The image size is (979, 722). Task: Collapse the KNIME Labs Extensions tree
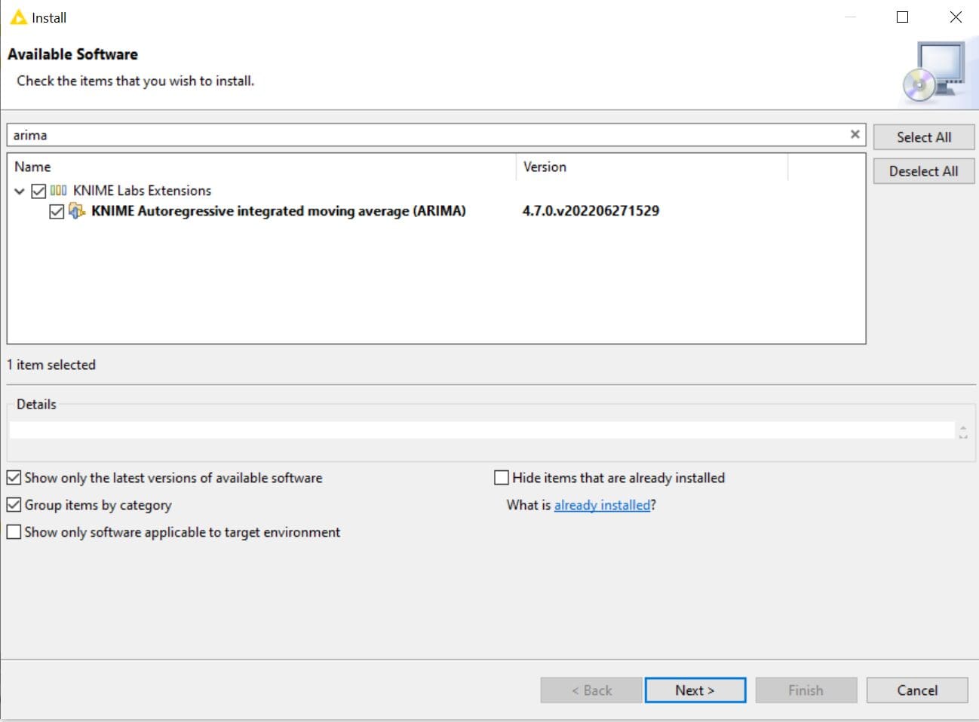point(20,191)
